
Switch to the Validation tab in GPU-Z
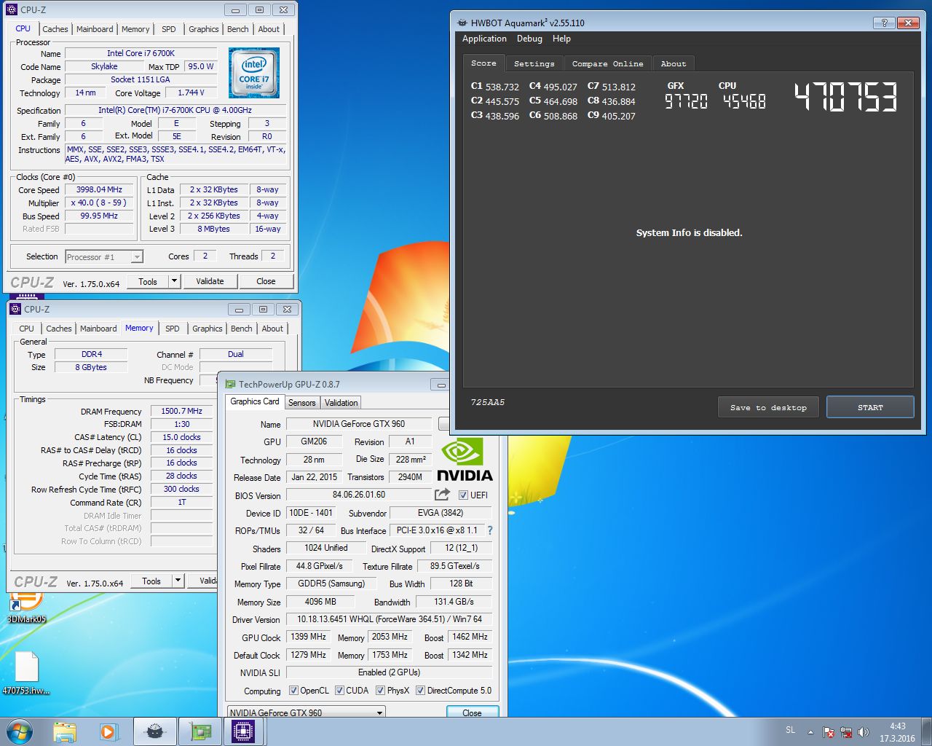point(341,403)
